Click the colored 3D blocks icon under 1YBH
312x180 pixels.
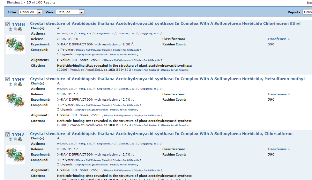click(x=20, y=29)
